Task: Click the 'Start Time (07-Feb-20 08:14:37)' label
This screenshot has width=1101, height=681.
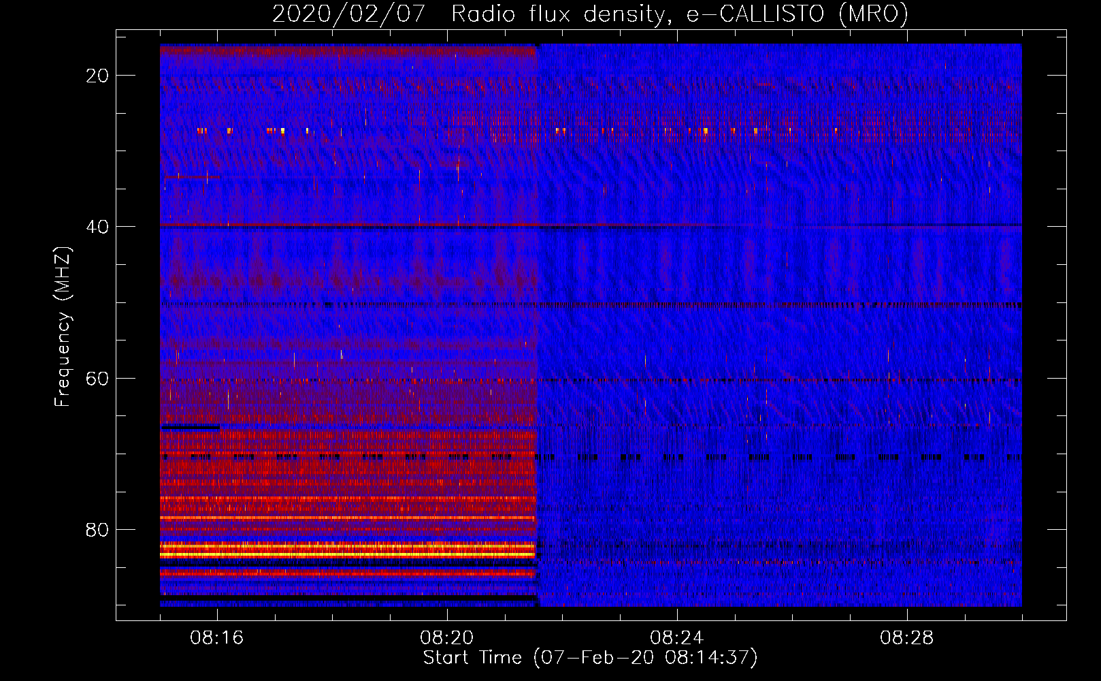Action: click(x=590, y=658)
